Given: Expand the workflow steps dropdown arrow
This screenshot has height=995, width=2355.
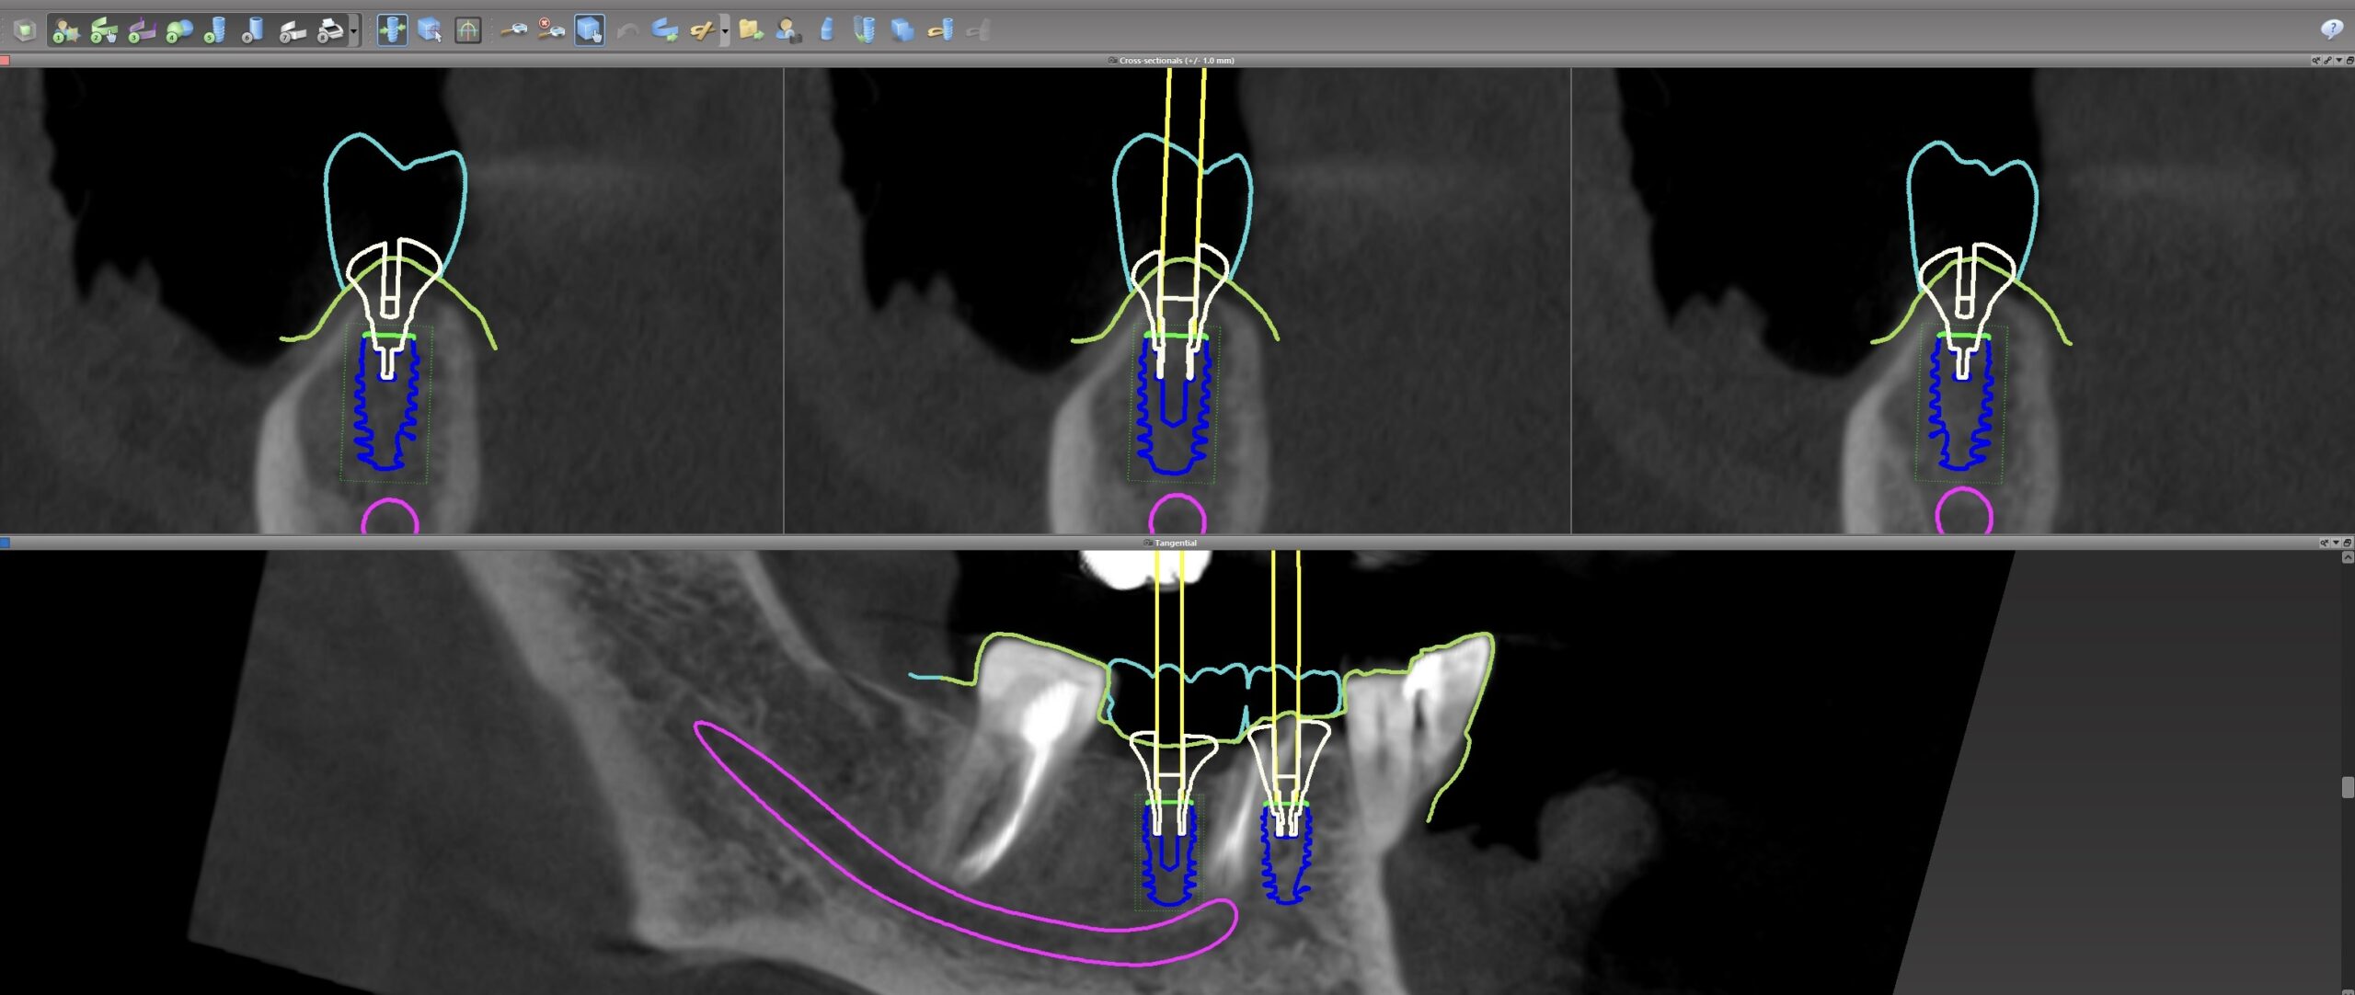Looking at the screenshot, I should pyautogui.click(x=353, y=30).
